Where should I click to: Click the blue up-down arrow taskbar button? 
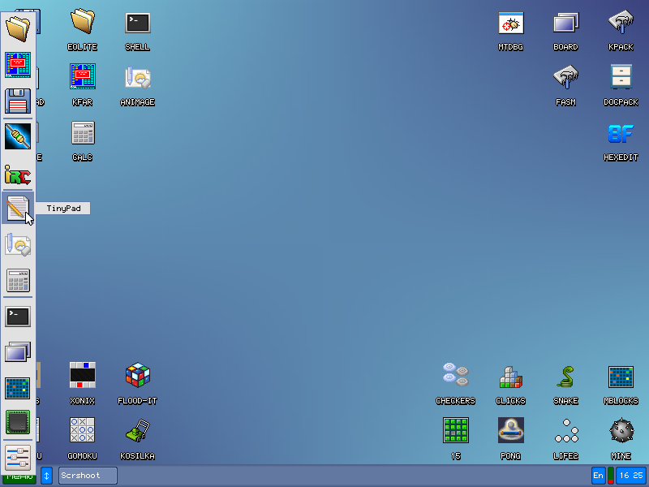coord(46,476)
